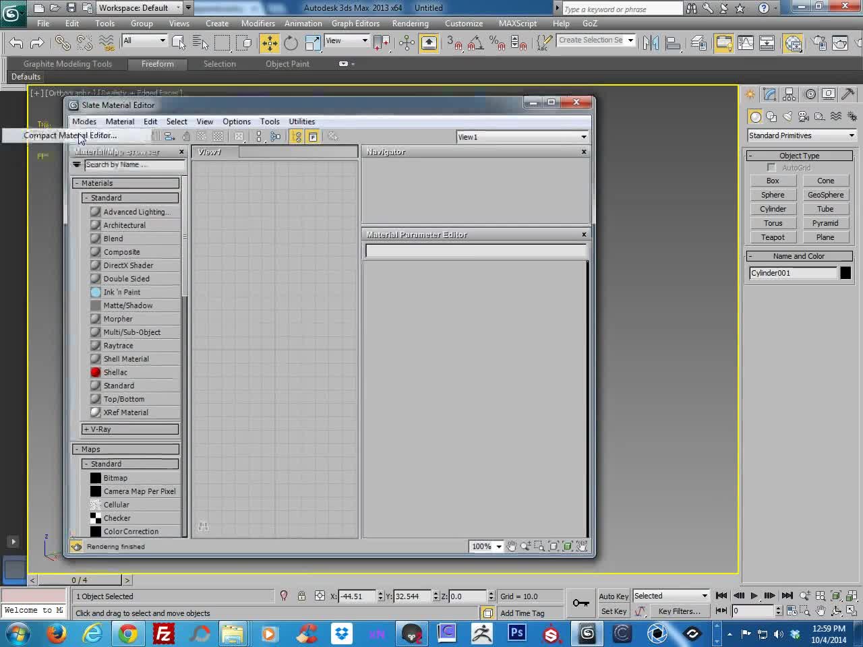Open the selection filter All dropdown
863x647 pixels.
(x=144, y=40)
